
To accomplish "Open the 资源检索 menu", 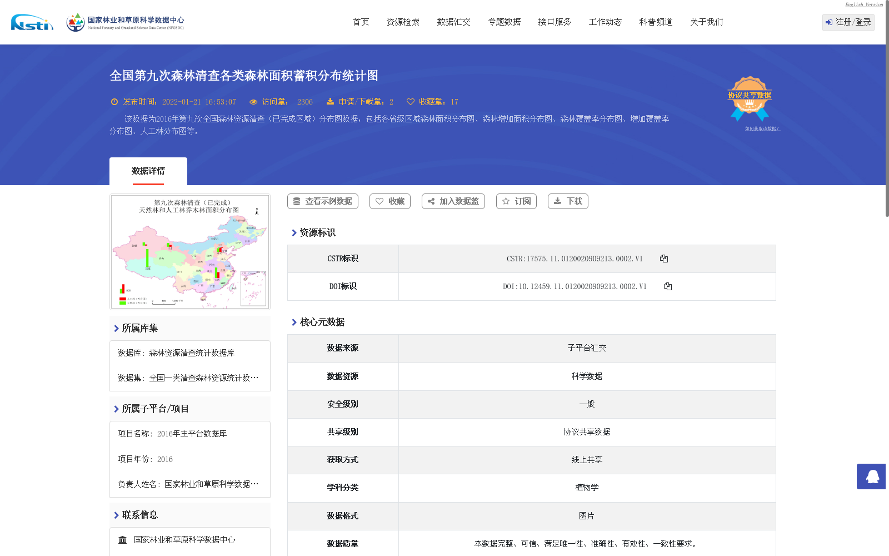I will [x=403, y=22].
